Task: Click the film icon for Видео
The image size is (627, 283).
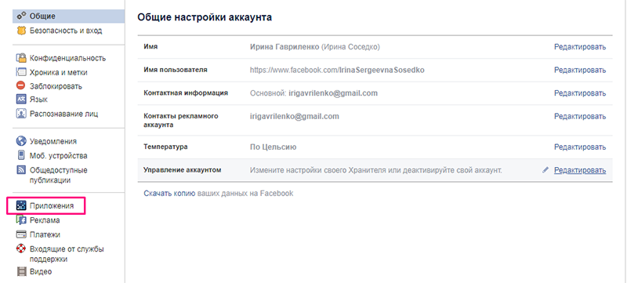Action: [x=21, y=272]
